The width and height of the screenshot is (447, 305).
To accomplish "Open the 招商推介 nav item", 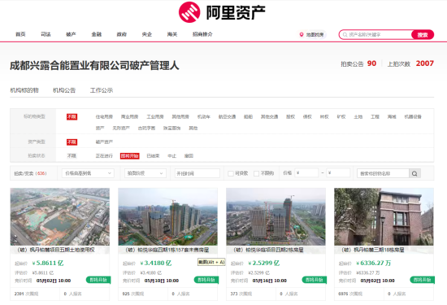I will pyautogui.click(x=202, y=34).
